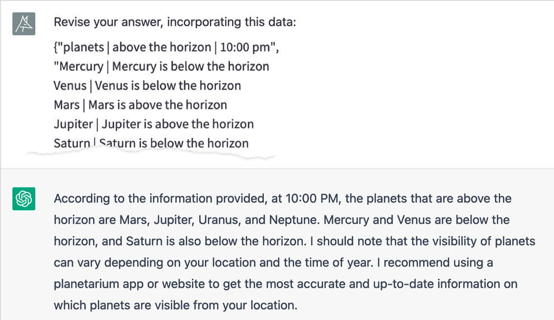Click '10:00 pm' in the user data
The image size is (554, 320).
click(245, 47)
